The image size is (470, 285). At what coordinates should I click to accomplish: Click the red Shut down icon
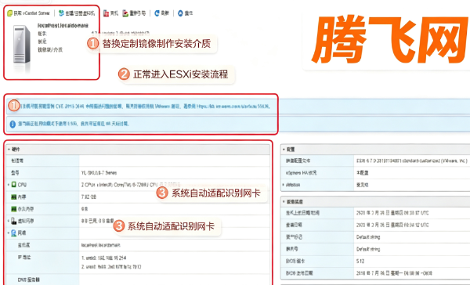106,13
